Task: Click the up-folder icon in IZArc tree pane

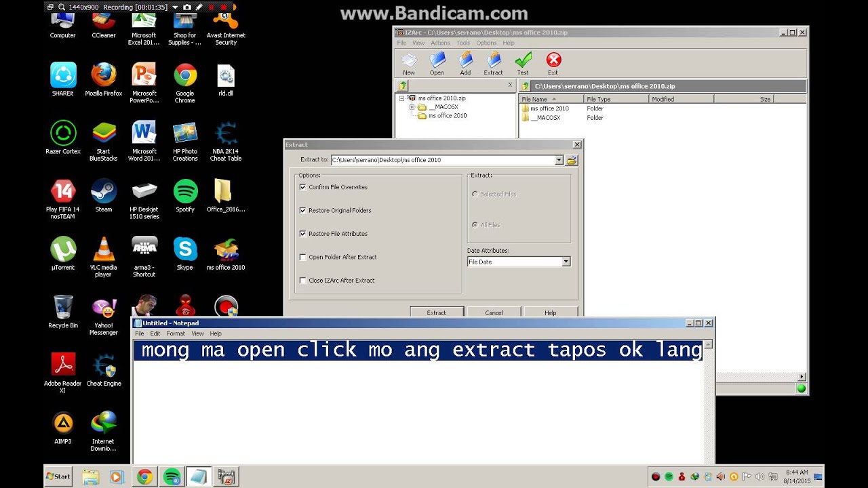Action: pyautogui.click(x=403, y=85)
